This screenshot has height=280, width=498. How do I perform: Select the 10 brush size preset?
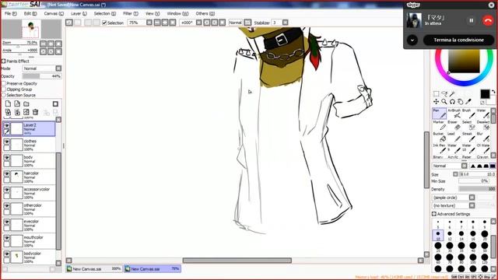(438, 235)
